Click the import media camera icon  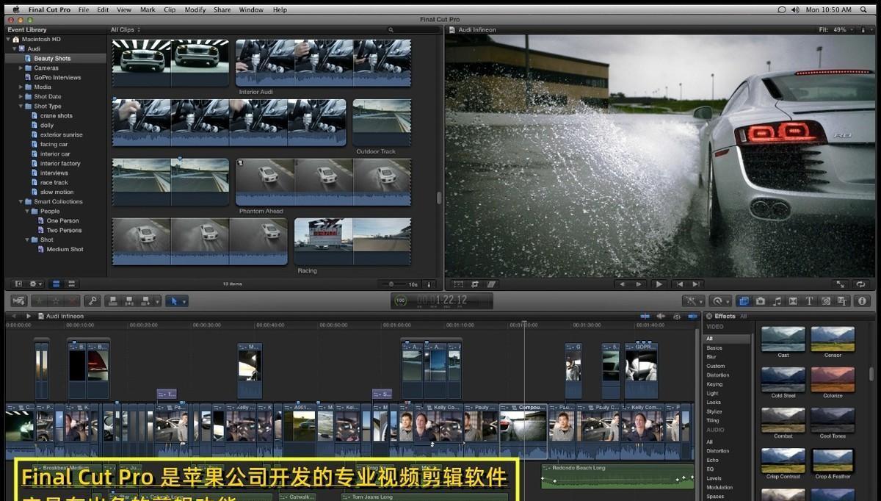(20, 300)
